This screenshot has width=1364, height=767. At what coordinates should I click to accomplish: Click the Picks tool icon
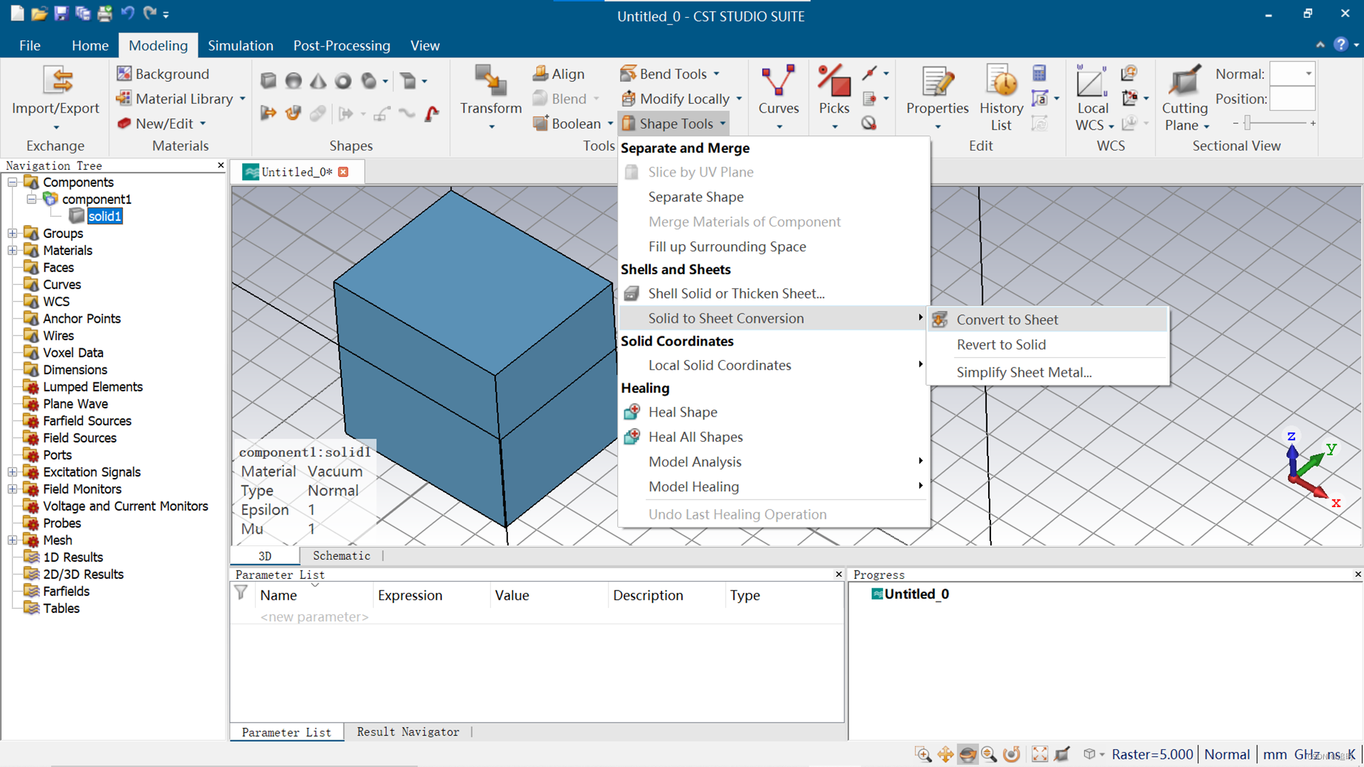(x=834, y=82)
